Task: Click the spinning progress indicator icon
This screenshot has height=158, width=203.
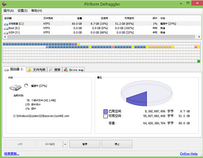Action: (x=26, y=86)
